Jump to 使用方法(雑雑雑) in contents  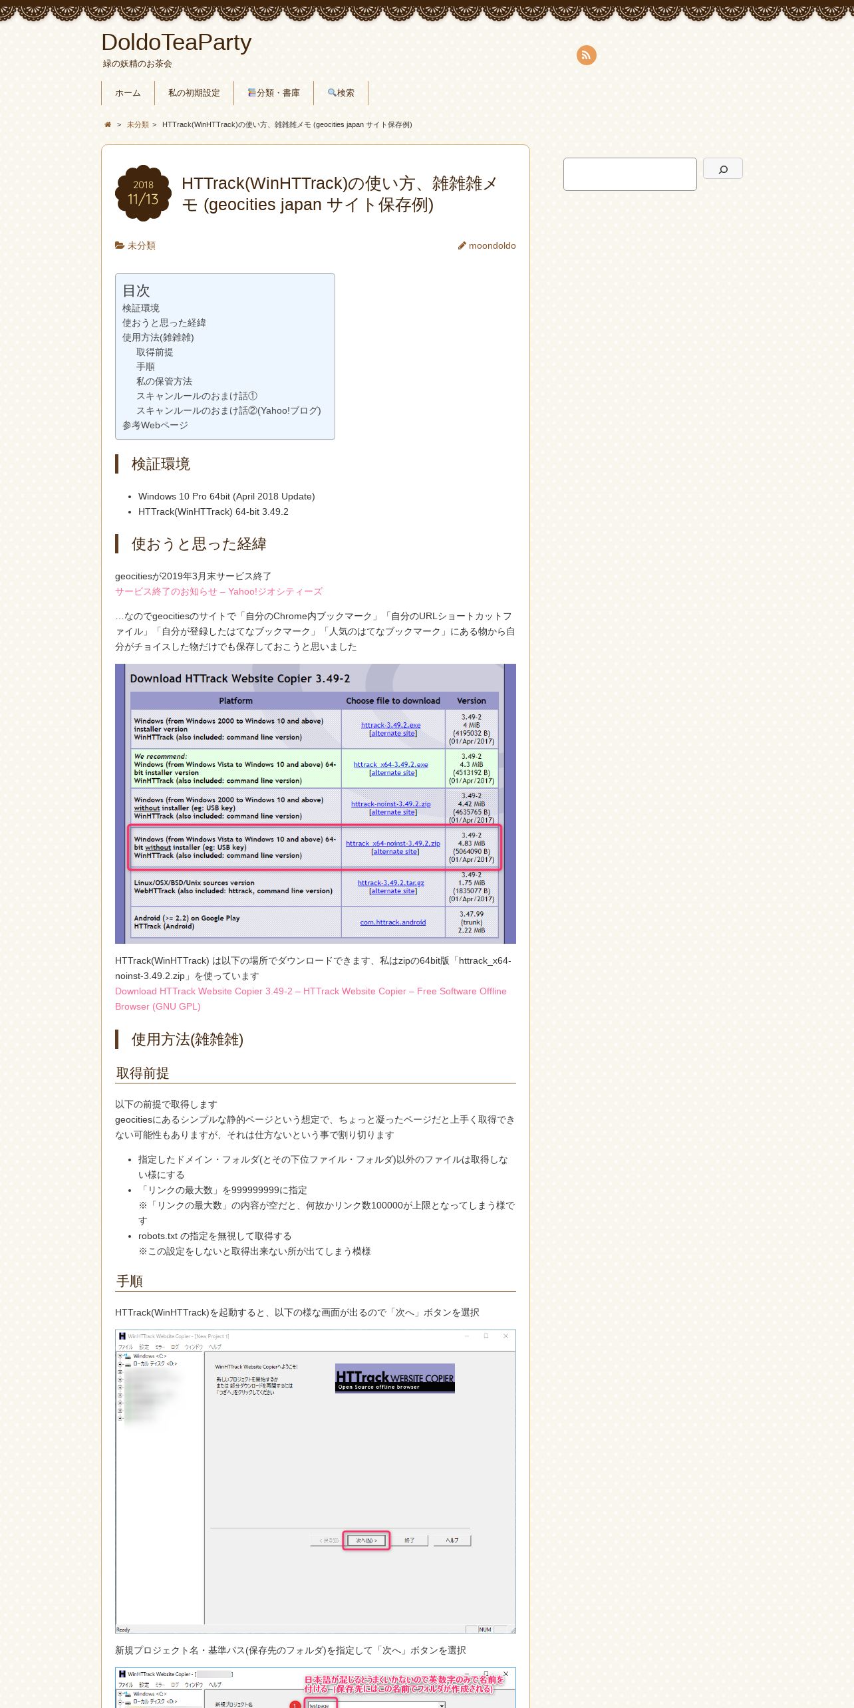coord(158,337)
